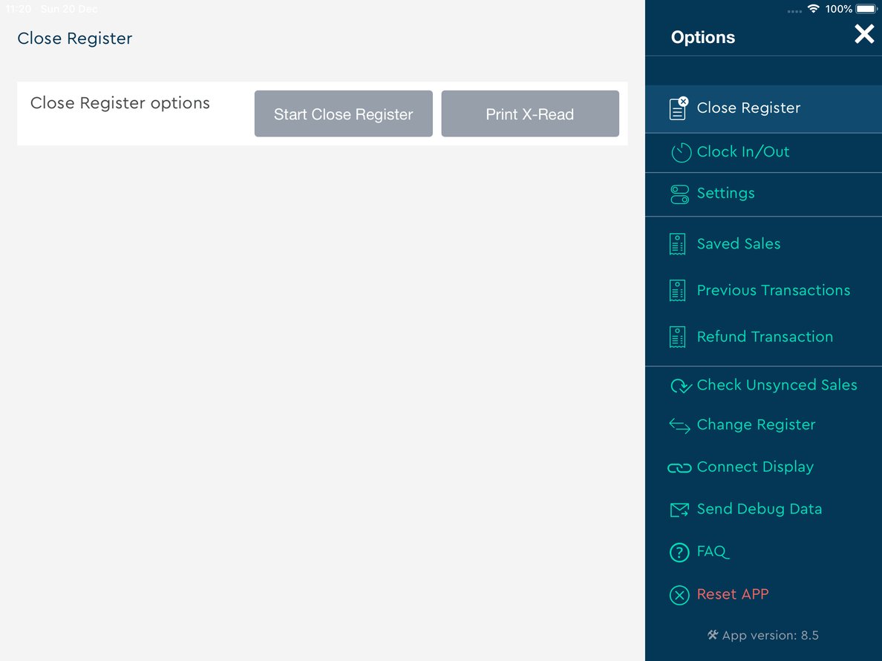Open Saved Sales menu item
Viewport: 882px width, 661px height.
coord(738,244)
